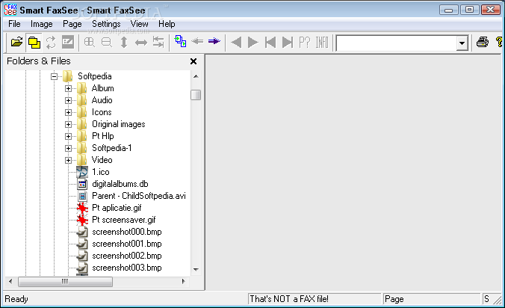
Task: Open the View menu
Action: (139, 24)
